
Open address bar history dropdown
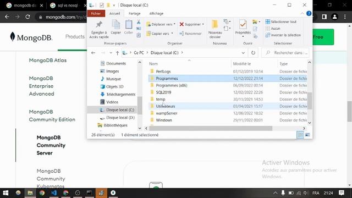pyautogui.click(x=243, y=53)
